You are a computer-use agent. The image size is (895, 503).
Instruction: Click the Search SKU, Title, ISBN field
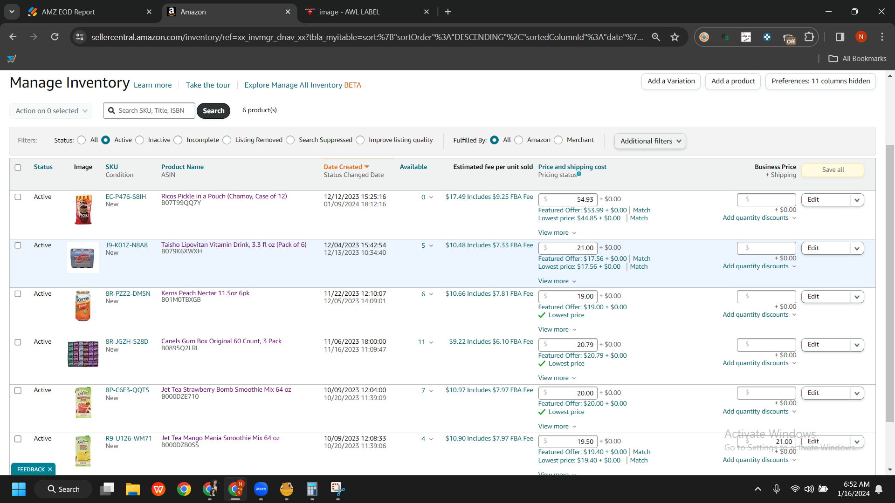[149, 111]
